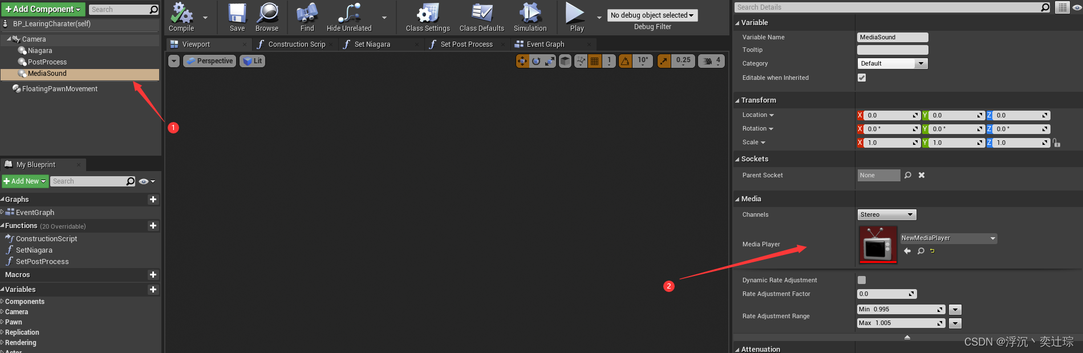Click Media Player asset thumbnail

[x=878, y=245]
